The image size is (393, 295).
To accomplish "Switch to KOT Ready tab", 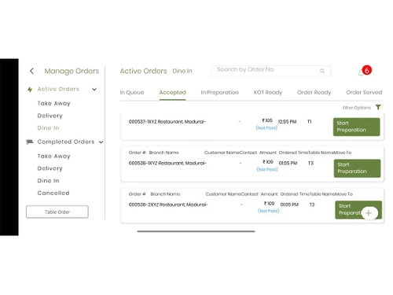I will point(268,92).
